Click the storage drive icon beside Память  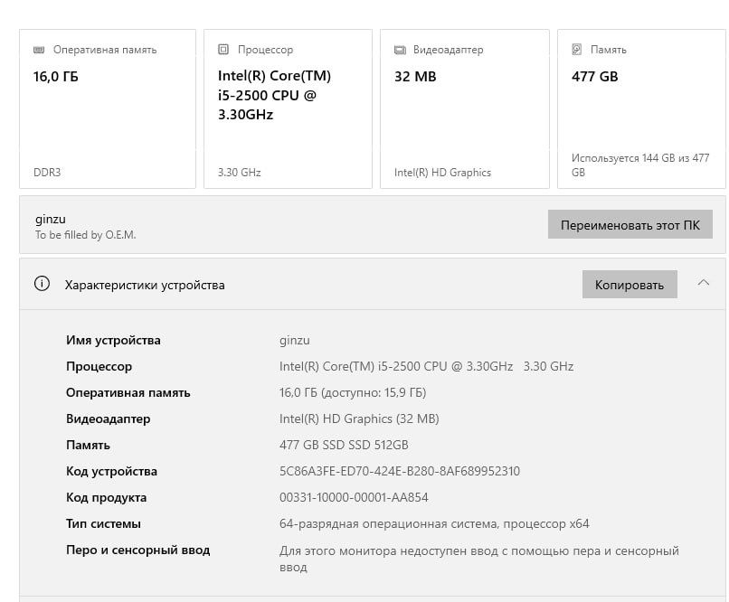point(577,50)
